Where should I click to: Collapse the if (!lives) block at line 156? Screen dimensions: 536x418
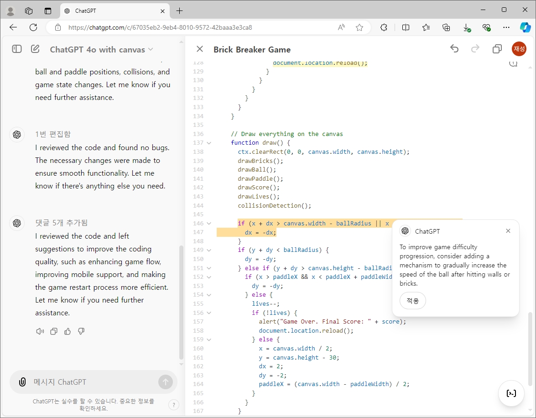209,313
